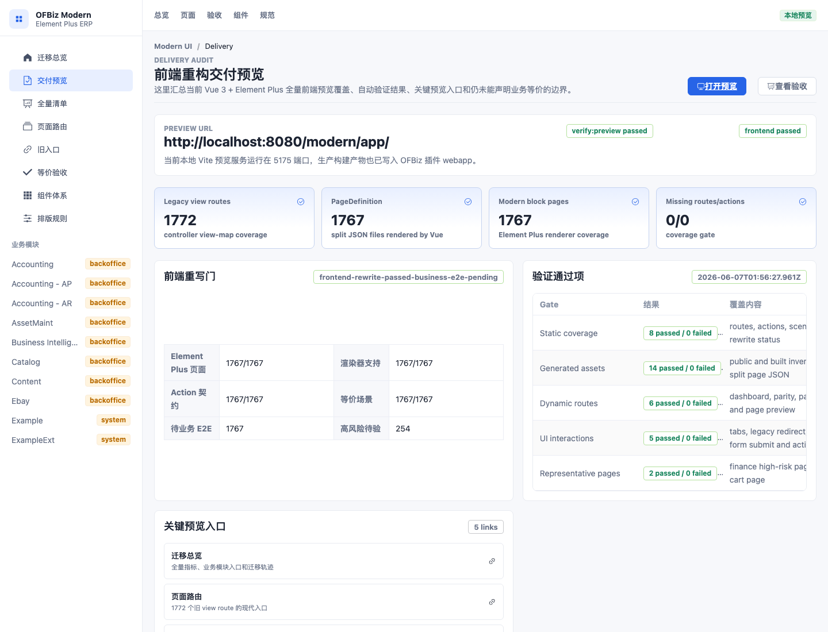
Task: Click the 5 links badge
Action: 486,527
